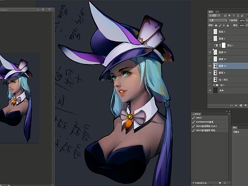
Task: Click the create new tool preset icon
Action: 220,183
